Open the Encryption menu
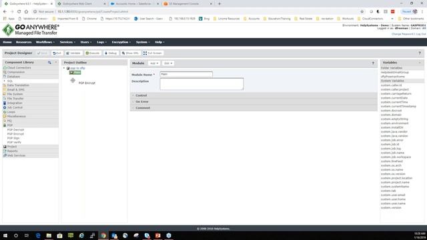Screen dimensions: 427x240 click(x=121, y=42)
